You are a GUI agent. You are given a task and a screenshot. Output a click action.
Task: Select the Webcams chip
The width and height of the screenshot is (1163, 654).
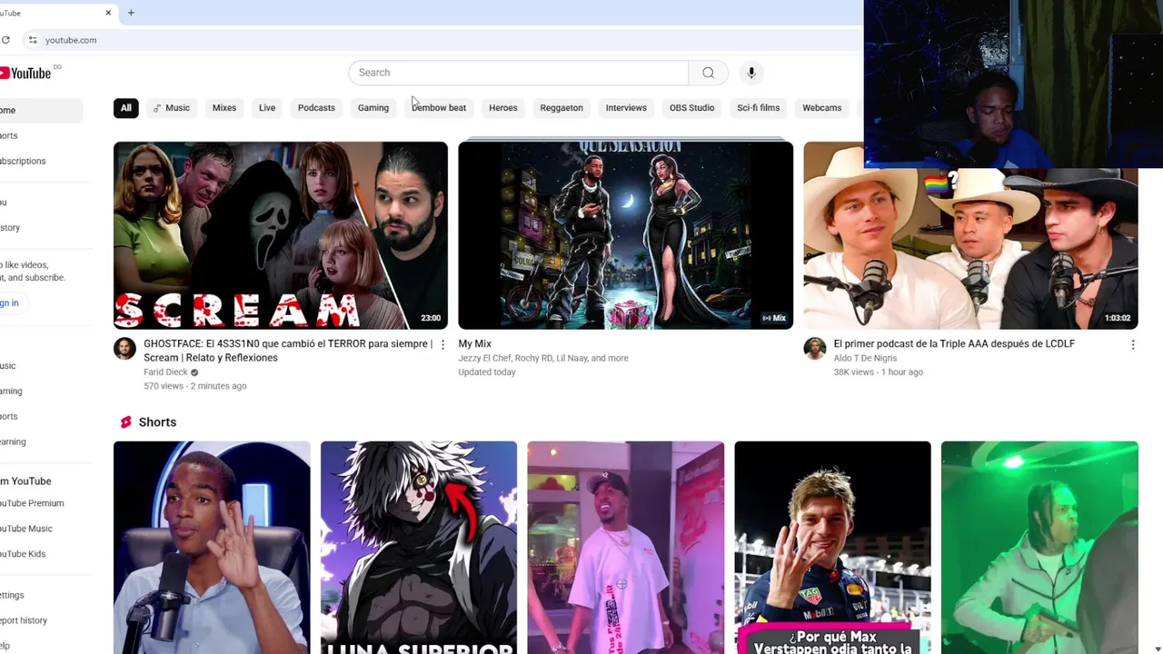(822, 108)
